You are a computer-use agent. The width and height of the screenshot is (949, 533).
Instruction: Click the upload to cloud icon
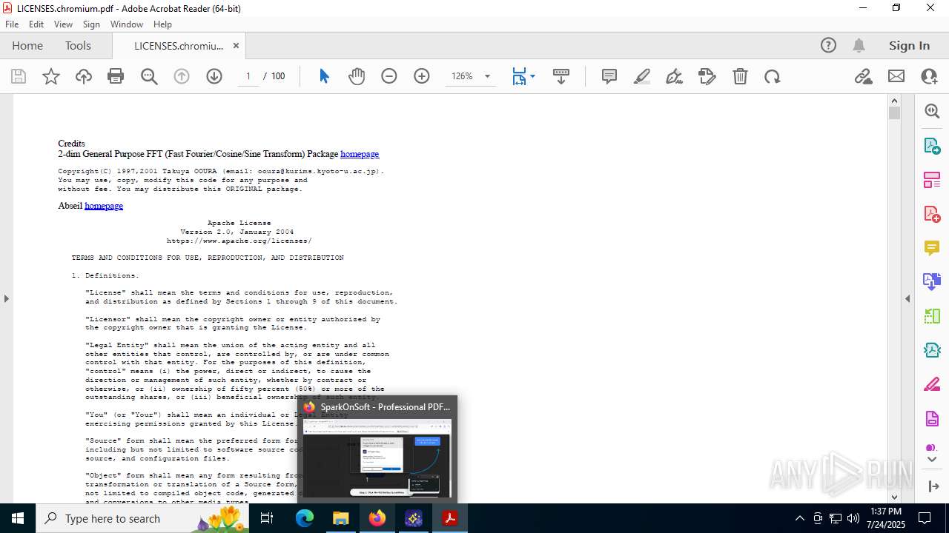[x=84, y=76]
